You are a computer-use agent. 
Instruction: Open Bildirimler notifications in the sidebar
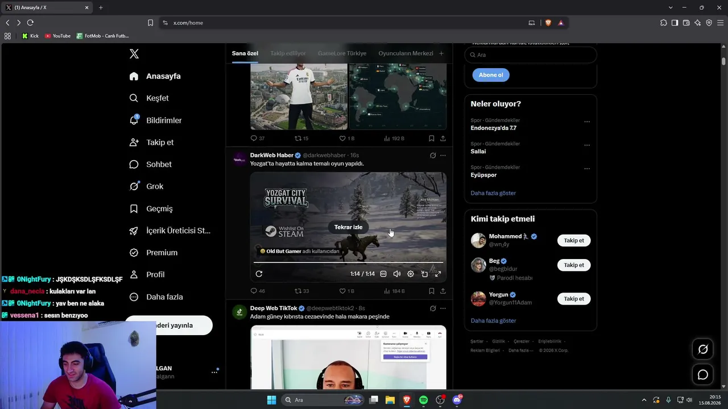coord(156,120)
